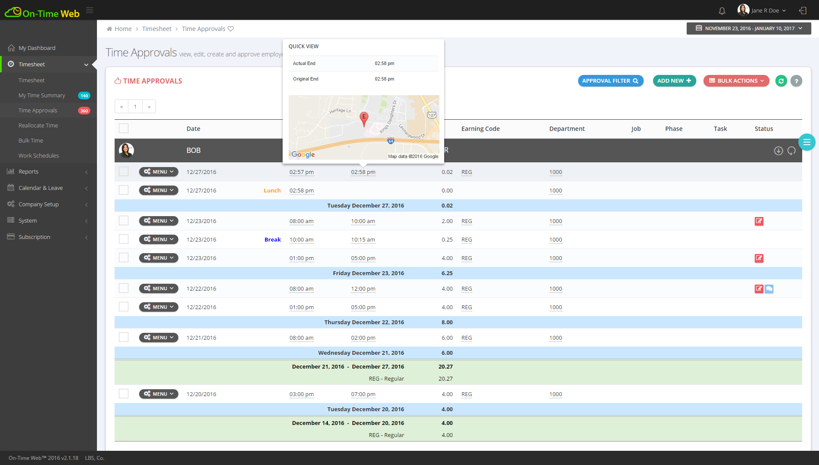Click the logout icon in top bar
This screenshot has height=465, width=819.
point(803,11)
